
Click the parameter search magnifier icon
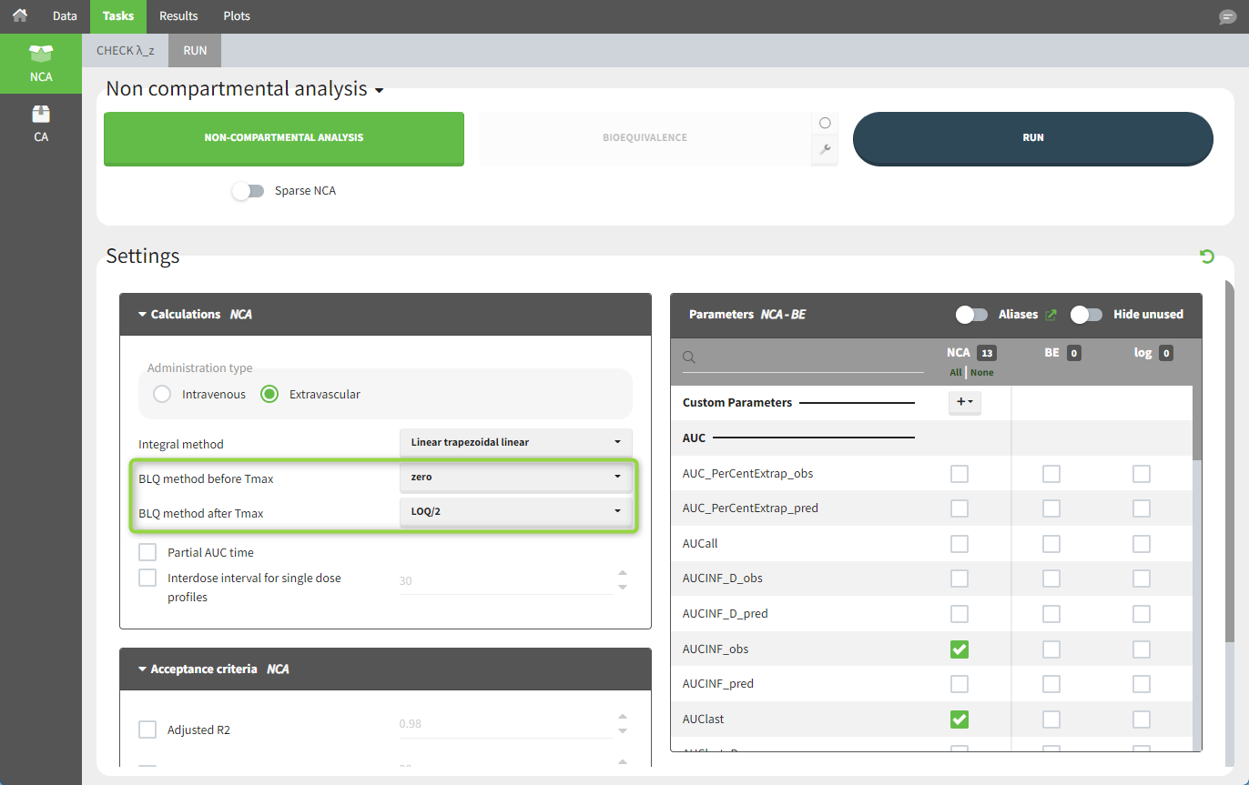(x=689, y=357)
